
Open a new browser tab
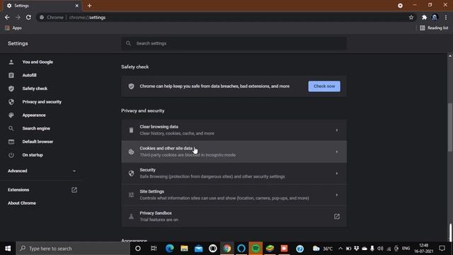[89, 6]
